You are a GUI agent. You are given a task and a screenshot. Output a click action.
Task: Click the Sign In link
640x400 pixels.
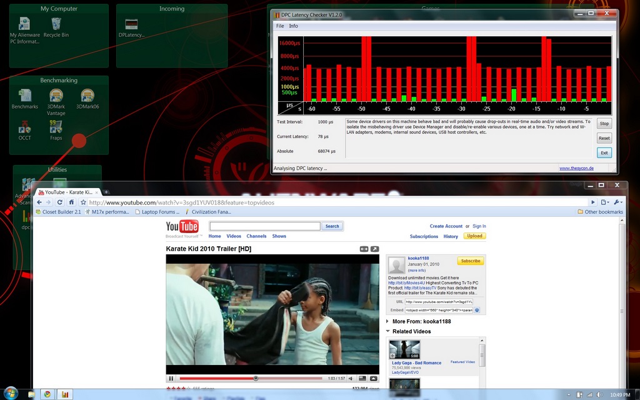(479, 226)
